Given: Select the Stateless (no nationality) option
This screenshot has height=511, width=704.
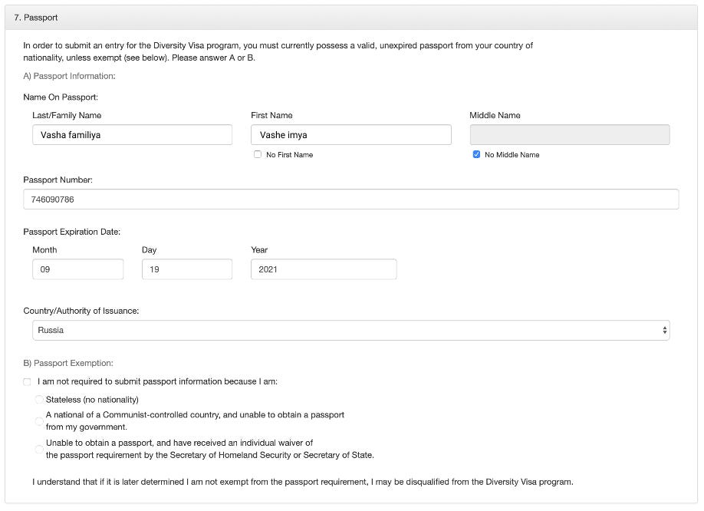Looking at the screenshot, I should [x=39, y=400].
